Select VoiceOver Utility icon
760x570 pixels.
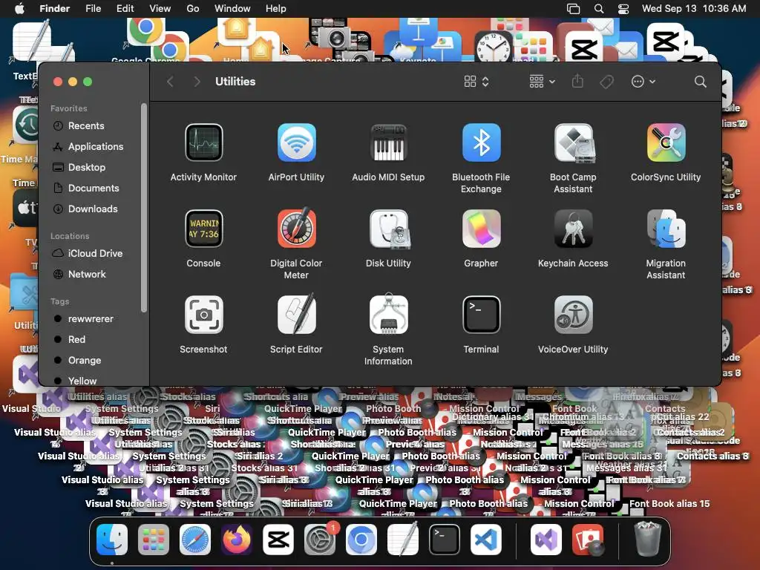pos(574,315)
